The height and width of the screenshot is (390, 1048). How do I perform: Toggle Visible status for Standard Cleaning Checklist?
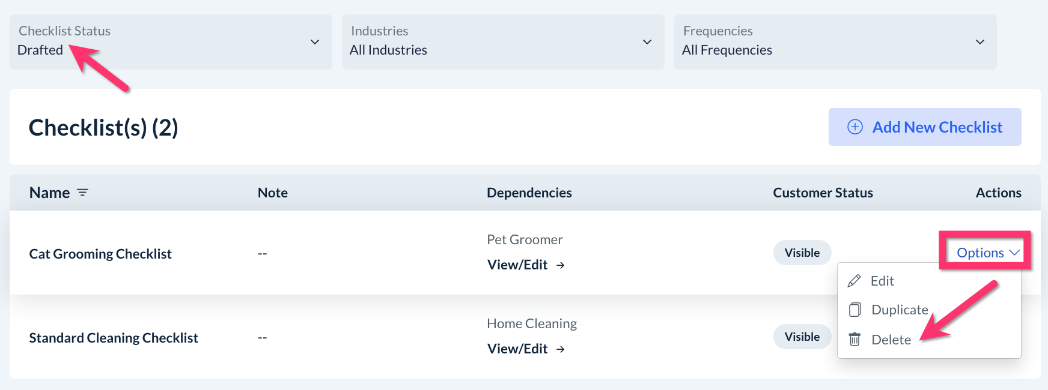tap(802, 337)
